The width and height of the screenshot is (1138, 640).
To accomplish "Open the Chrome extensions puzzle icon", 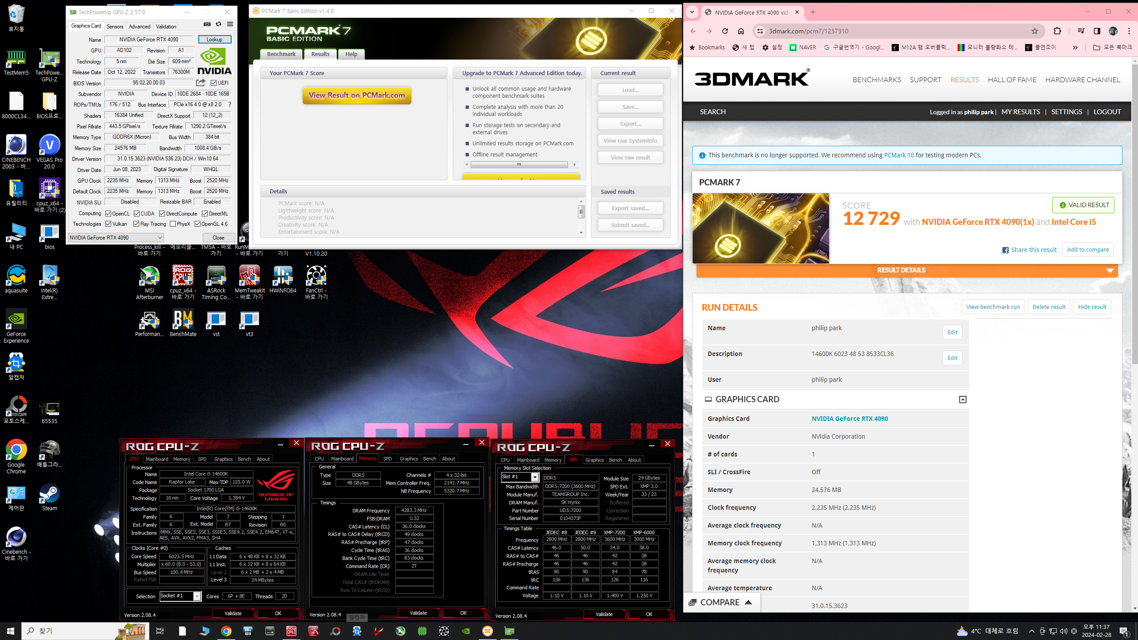I will coord(1057,31).
